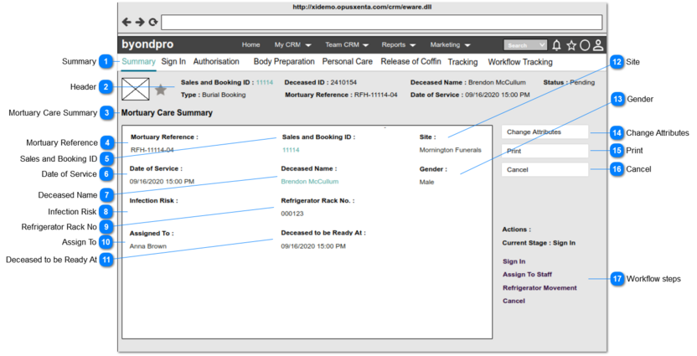Click Mortuary Care Summary heading

coord(167,113)
